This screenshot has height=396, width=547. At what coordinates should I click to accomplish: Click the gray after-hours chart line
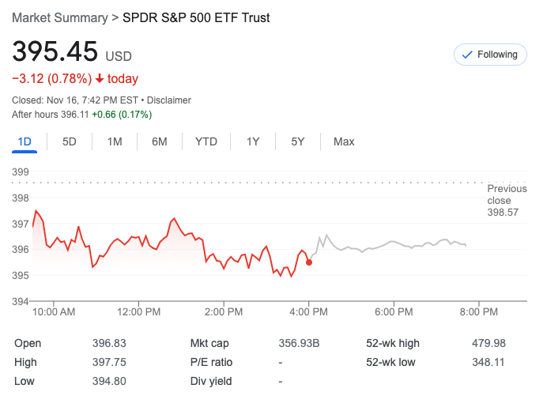tap(395, 244)
